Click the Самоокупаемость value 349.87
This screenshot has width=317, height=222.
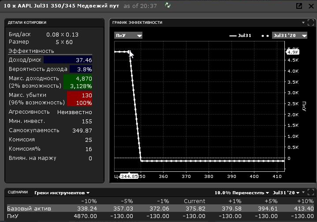(82, 131)
